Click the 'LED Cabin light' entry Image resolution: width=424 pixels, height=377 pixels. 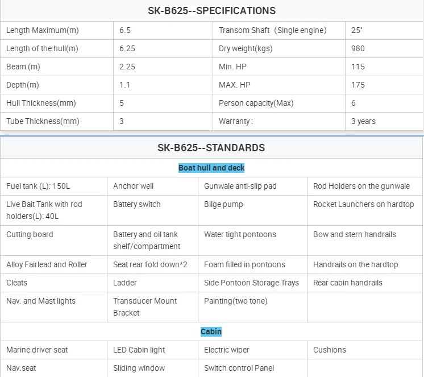click(x=139, y=350)
